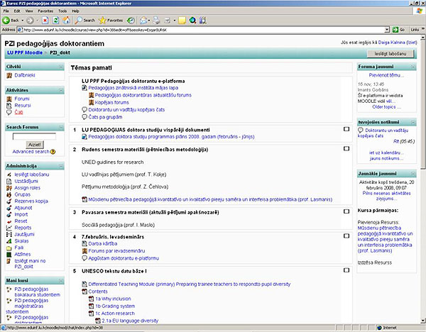Toggle the single-topic box for section 1
This screenshot has height=332, width=426.
(346, 129)
